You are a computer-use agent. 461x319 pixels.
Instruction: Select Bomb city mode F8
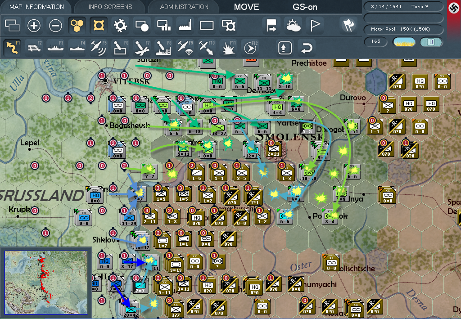tap(163, 48)
